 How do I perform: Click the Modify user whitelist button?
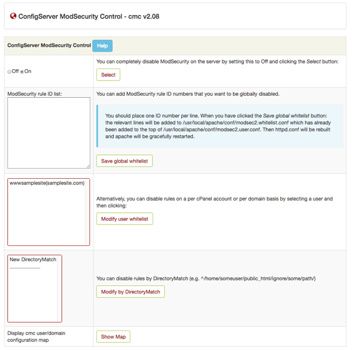(125, 219)
